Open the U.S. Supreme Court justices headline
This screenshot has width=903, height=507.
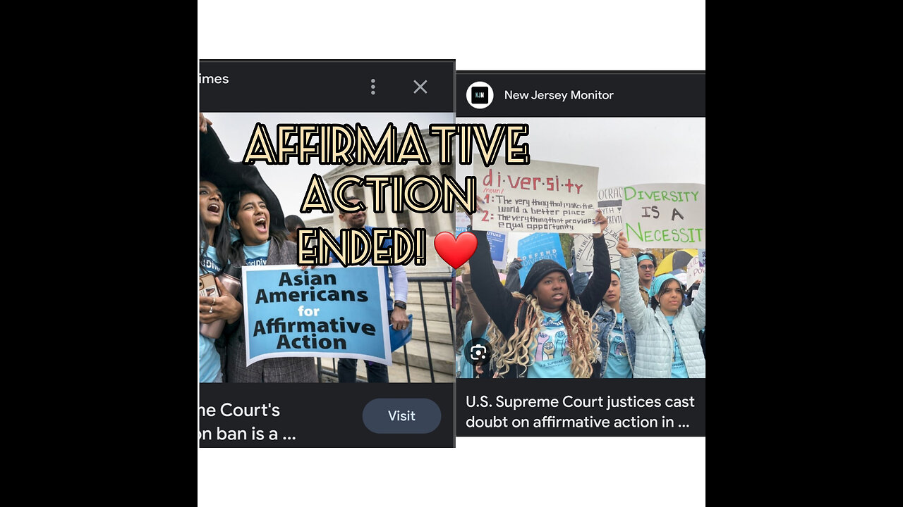pyautogui.click(x=580, y=412)
